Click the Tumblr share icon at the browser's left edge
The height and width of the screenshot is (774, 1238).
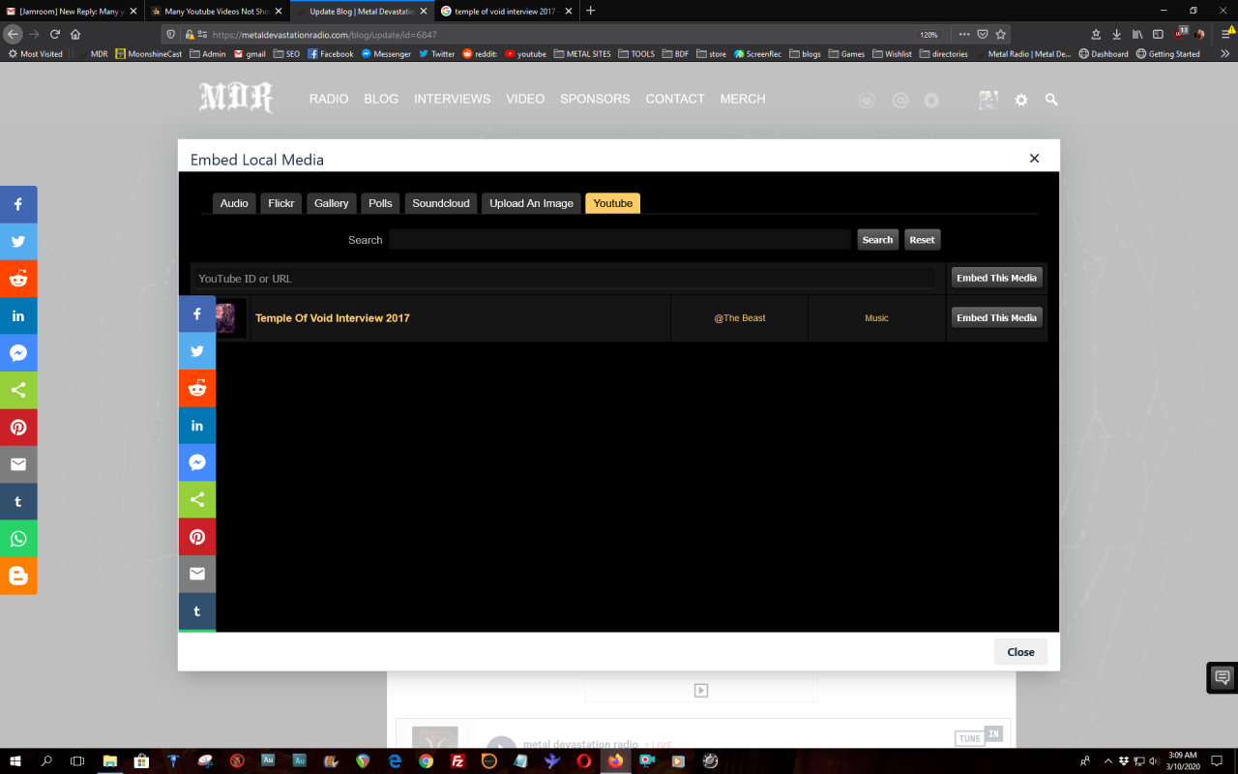click(x=18, y=502)
